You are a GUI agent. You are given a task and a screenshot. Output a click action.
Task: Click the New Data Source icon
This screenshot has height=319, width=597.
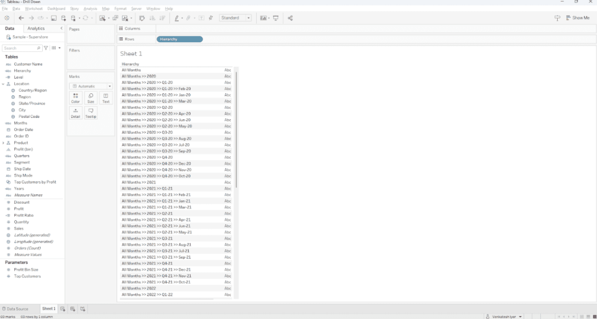(63, 18)
